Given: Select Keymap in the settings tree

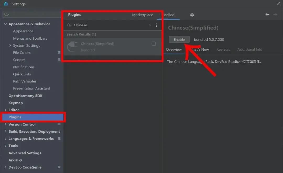Looking at the screenshot, I should [15, 103].
